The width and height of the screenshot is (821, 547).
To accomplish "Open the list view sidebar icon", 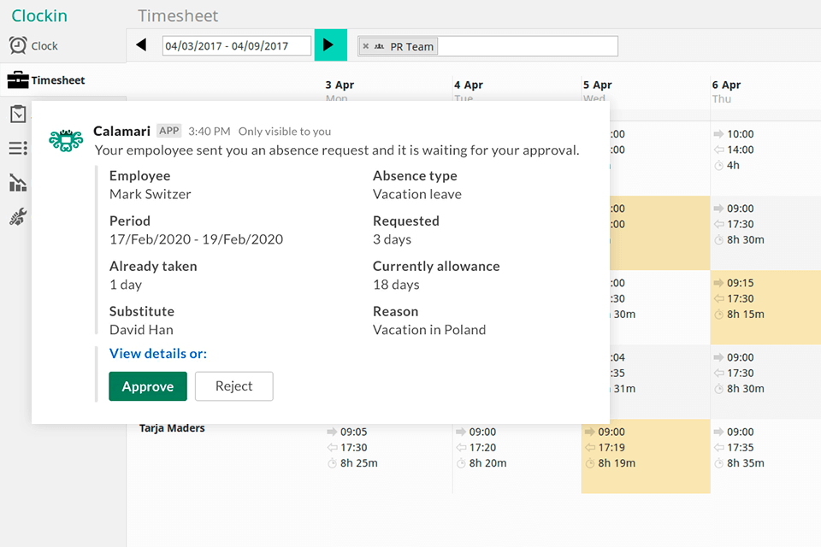I will tap(18, 148).
